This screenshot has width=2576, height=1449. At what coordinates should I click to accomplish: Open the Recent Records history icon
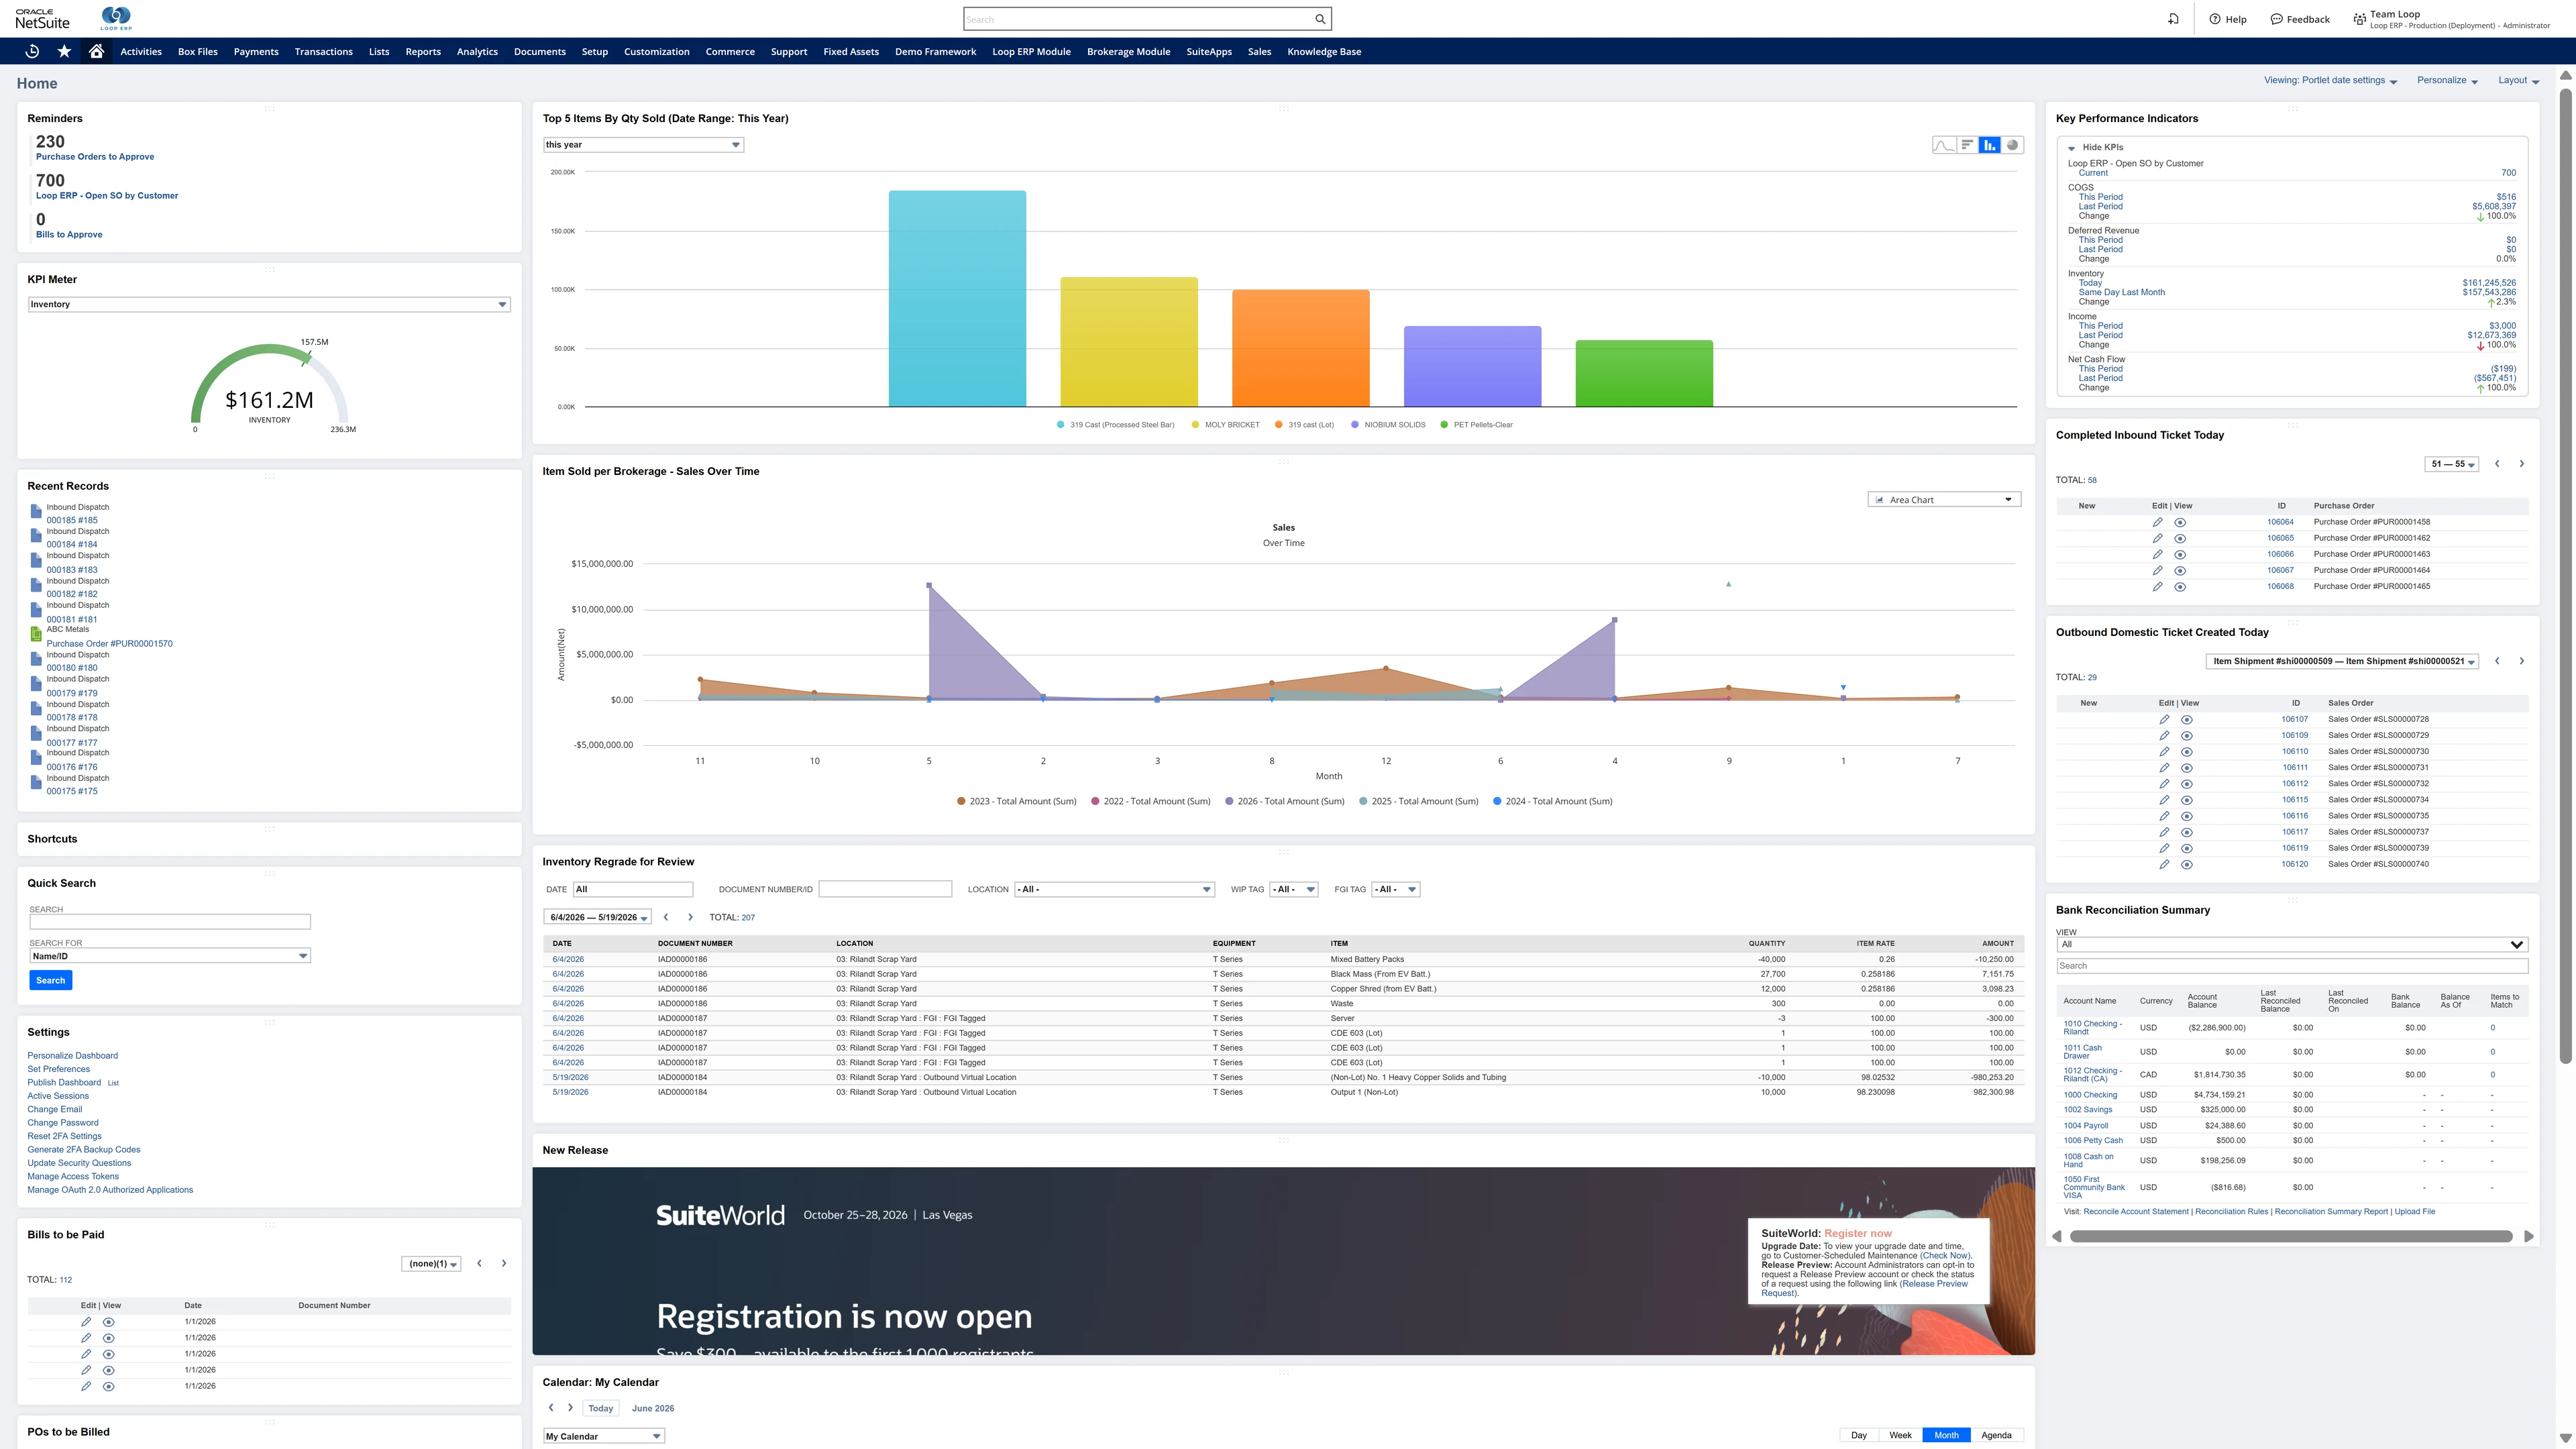coord(32,51)
